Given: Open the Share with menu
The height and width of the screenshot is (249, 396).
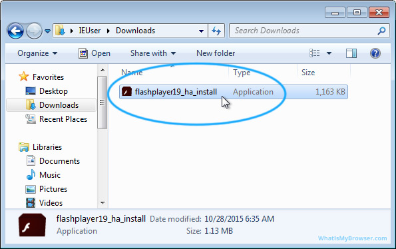Looking at the screenshot, I should click(153, 53).
